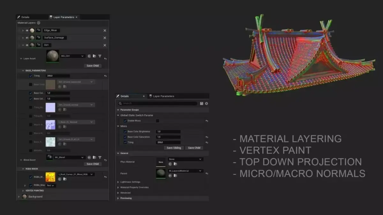This screenshot has width=383, height=215.
Task: Use selected asset for t_Roof_Corner_01_Wood_RGB mask
Action: tap(60, 179)
